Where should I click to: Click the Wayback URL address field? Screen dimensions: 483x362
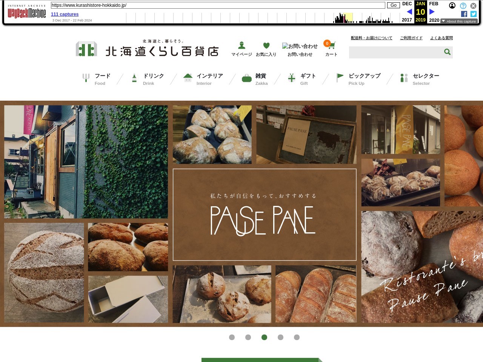pos(218,5)
